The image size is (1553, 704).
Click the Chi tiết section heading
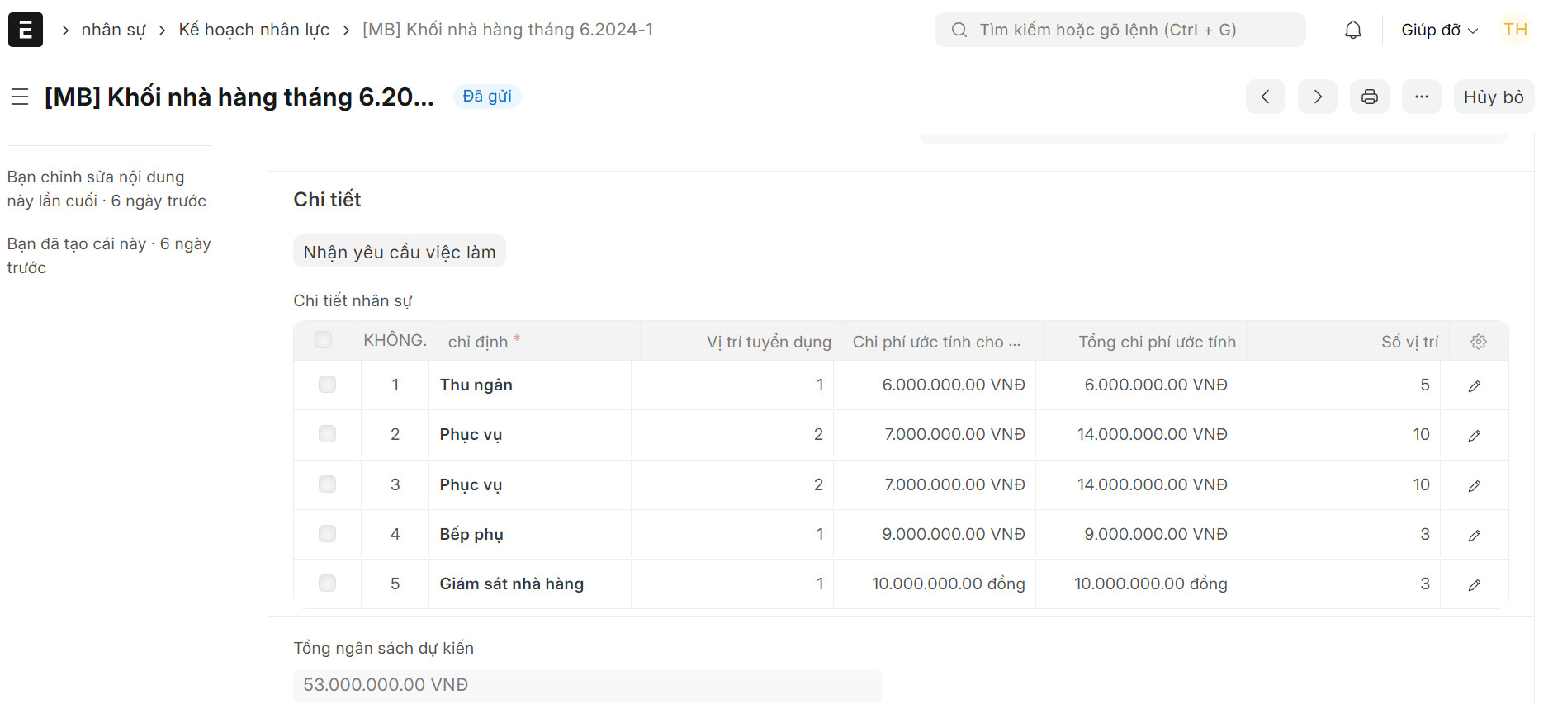coord(327,199)
